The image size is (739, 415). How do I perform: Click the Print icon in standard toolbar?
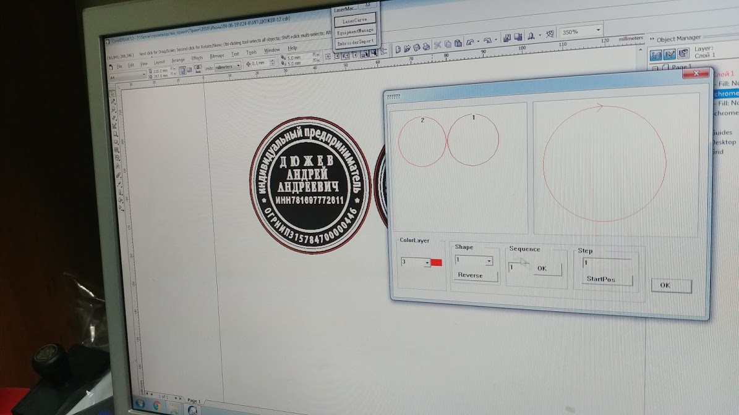427,46
